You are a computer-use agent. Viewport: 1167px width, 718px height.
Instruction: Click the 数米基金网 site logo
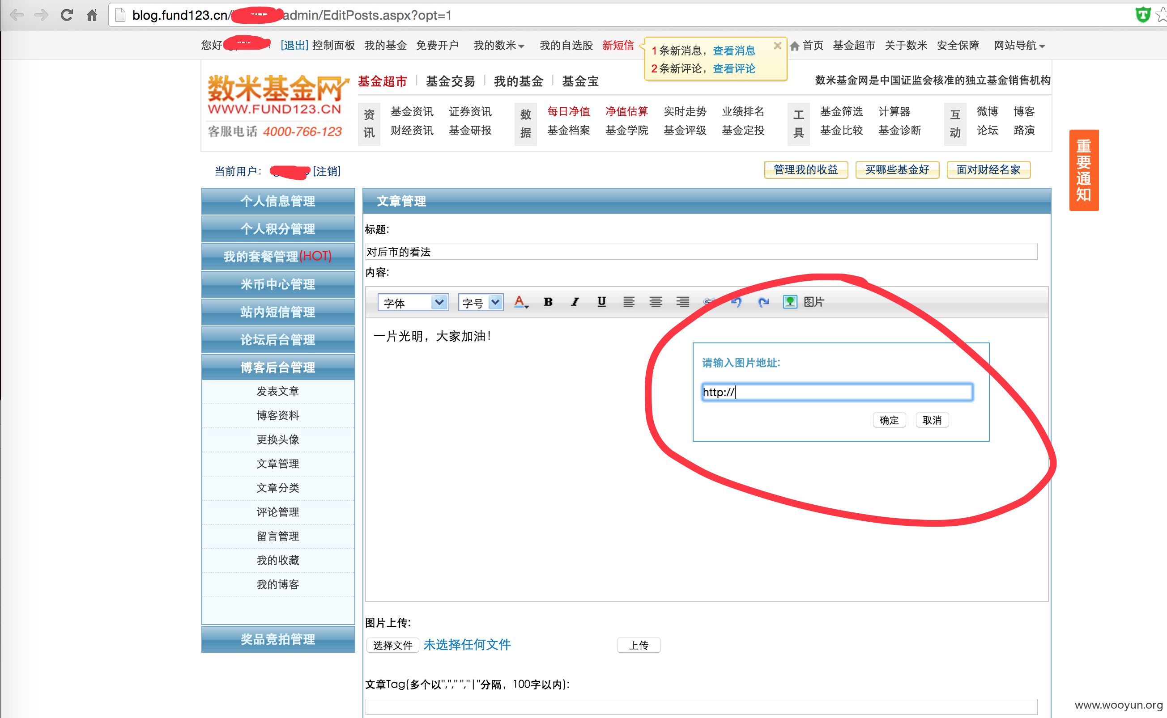point(278,95)
